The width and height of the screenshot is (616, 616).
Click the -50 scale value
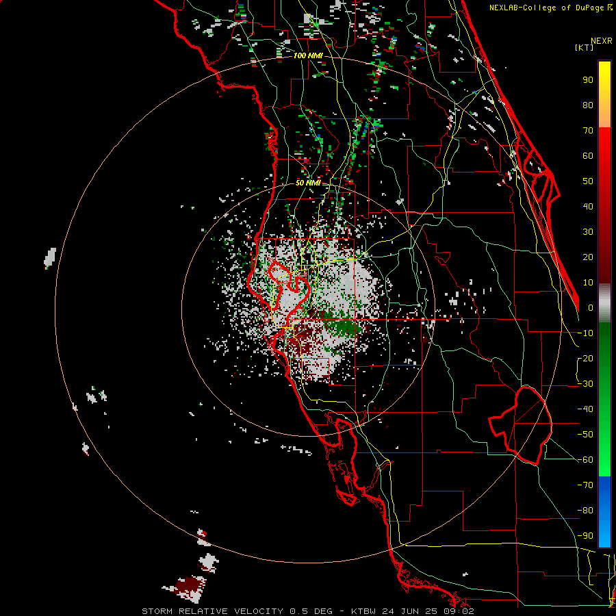point(585,435)
